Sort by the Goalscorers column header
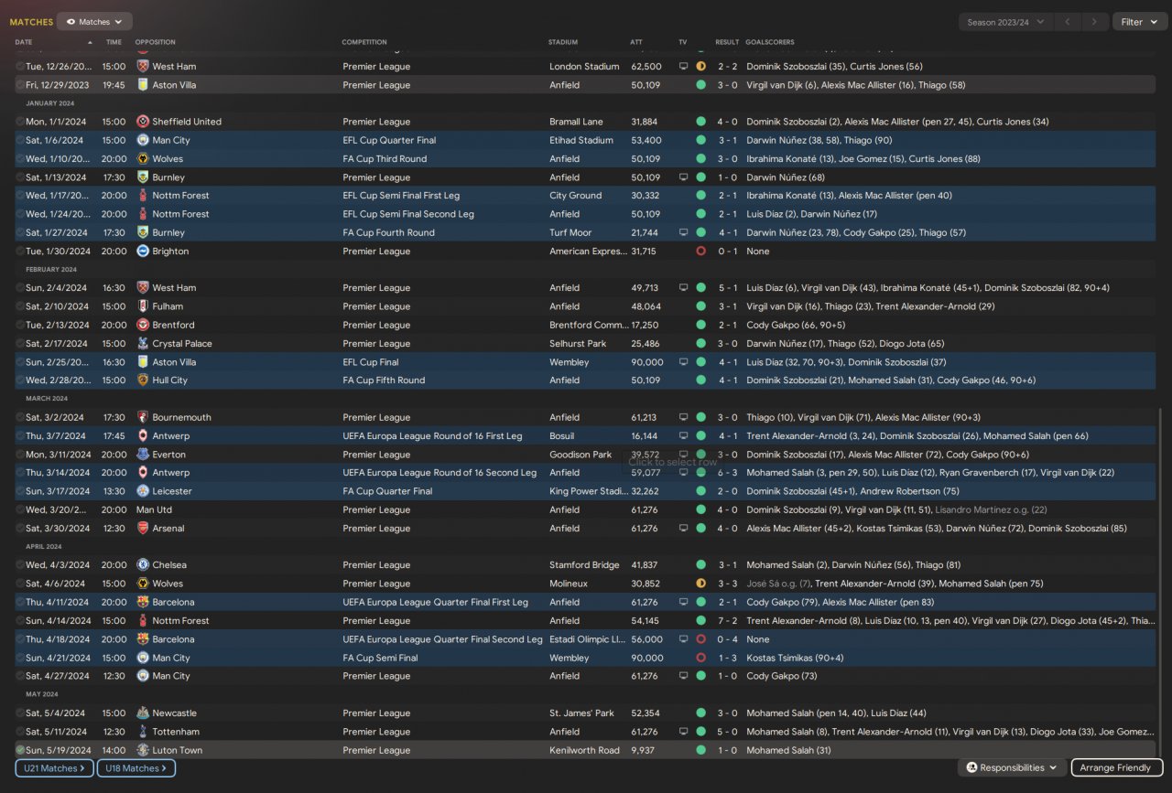The width and height of the screenshot is (1172, 793). click(x=770, y=42)
